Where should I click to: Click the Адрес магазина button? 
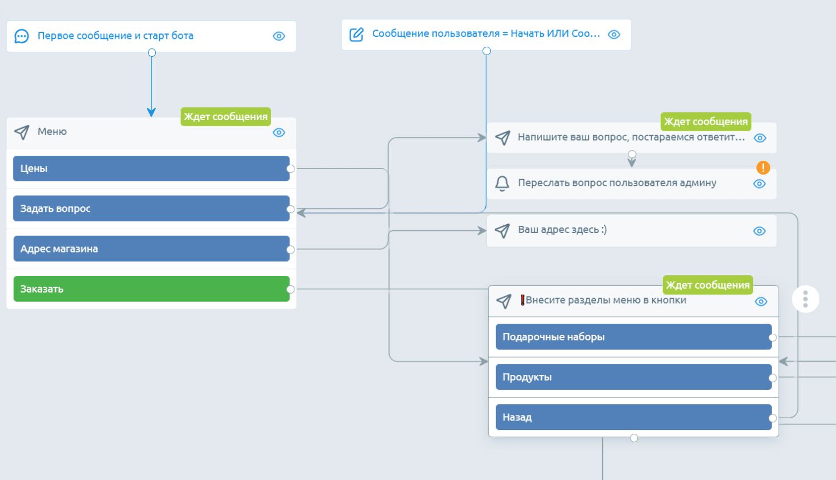(x=151, y=249)
